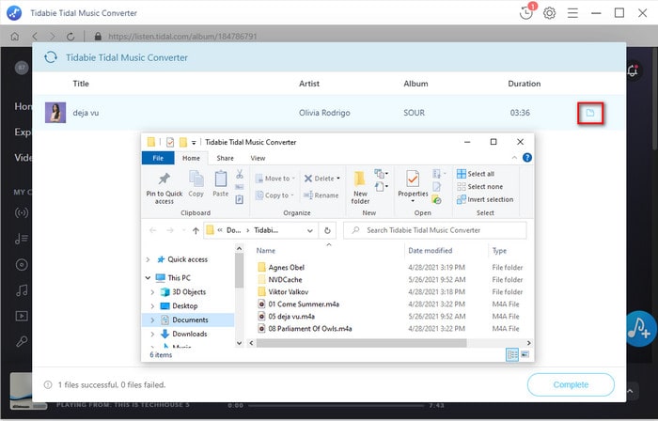This screenshot has width=658, height=421.
Task: Switch to large icons view icon
Action: point(525,354)
